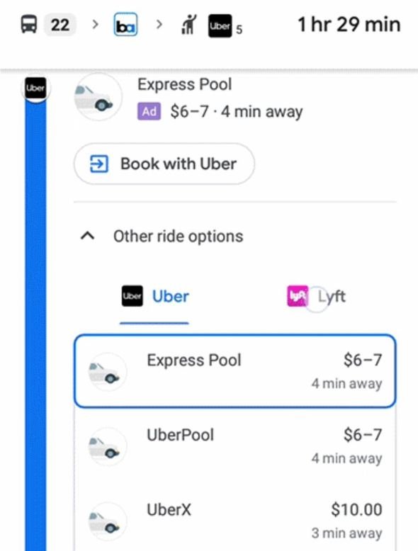Select the bus line 22 badge
This screenshot has width=418, height=551.
click(x=60, y=25)
